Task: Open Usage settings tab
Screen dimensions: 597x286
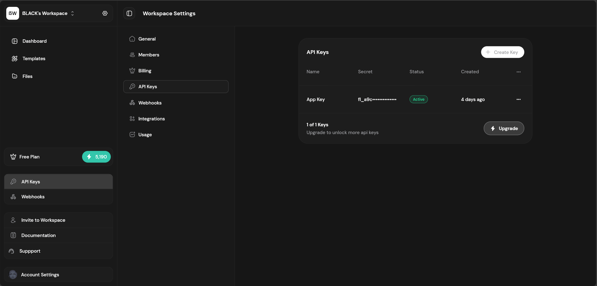Action: (176, 135)
